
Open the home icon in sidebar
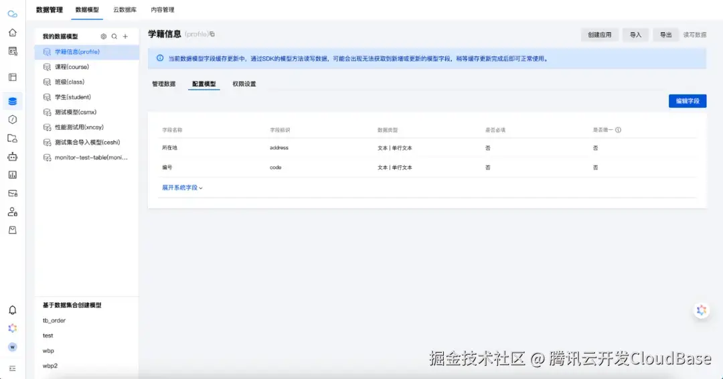tap(13, 33)
